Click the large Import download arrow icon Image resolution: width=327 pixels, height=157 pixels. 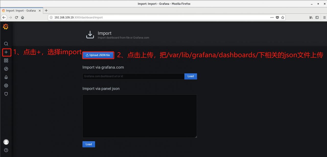click(90, 35)
